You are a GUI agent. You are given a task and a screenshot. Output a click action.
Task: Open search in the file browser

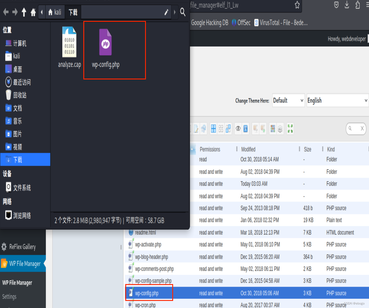183,12
